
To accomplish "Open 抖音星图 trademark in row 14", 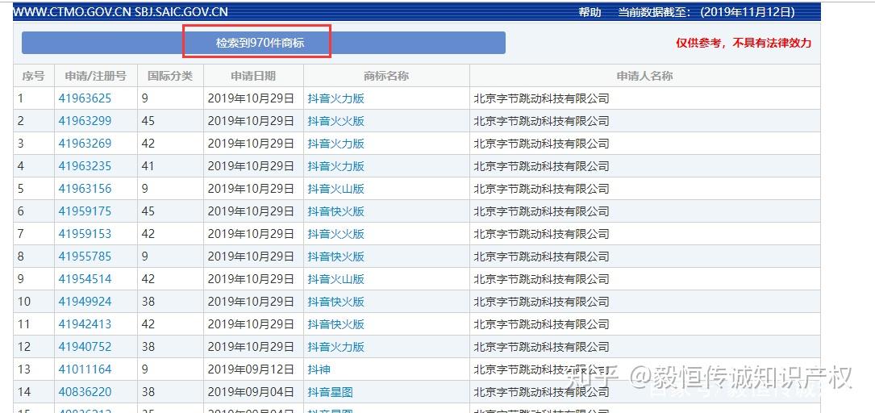I will [x=331, y=392].
